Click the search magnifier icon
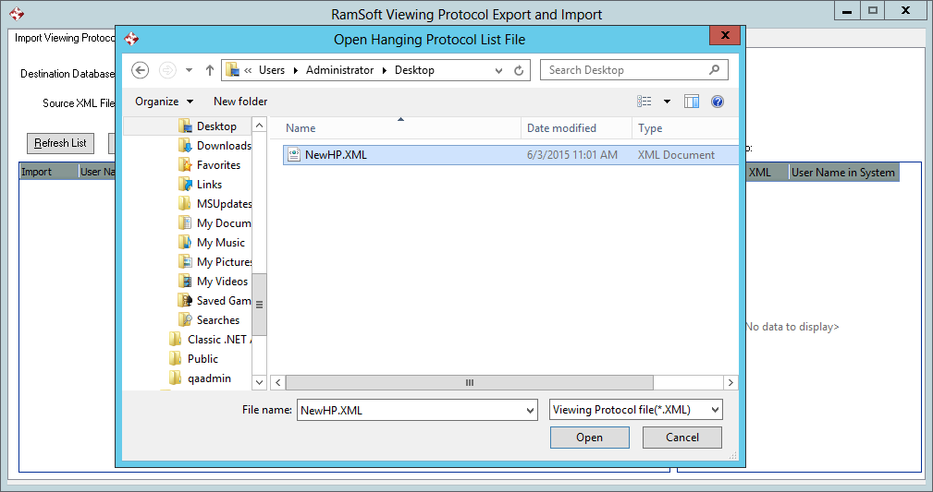The height and width of the screenshot is (492, 933). click(x=714, y=70)
